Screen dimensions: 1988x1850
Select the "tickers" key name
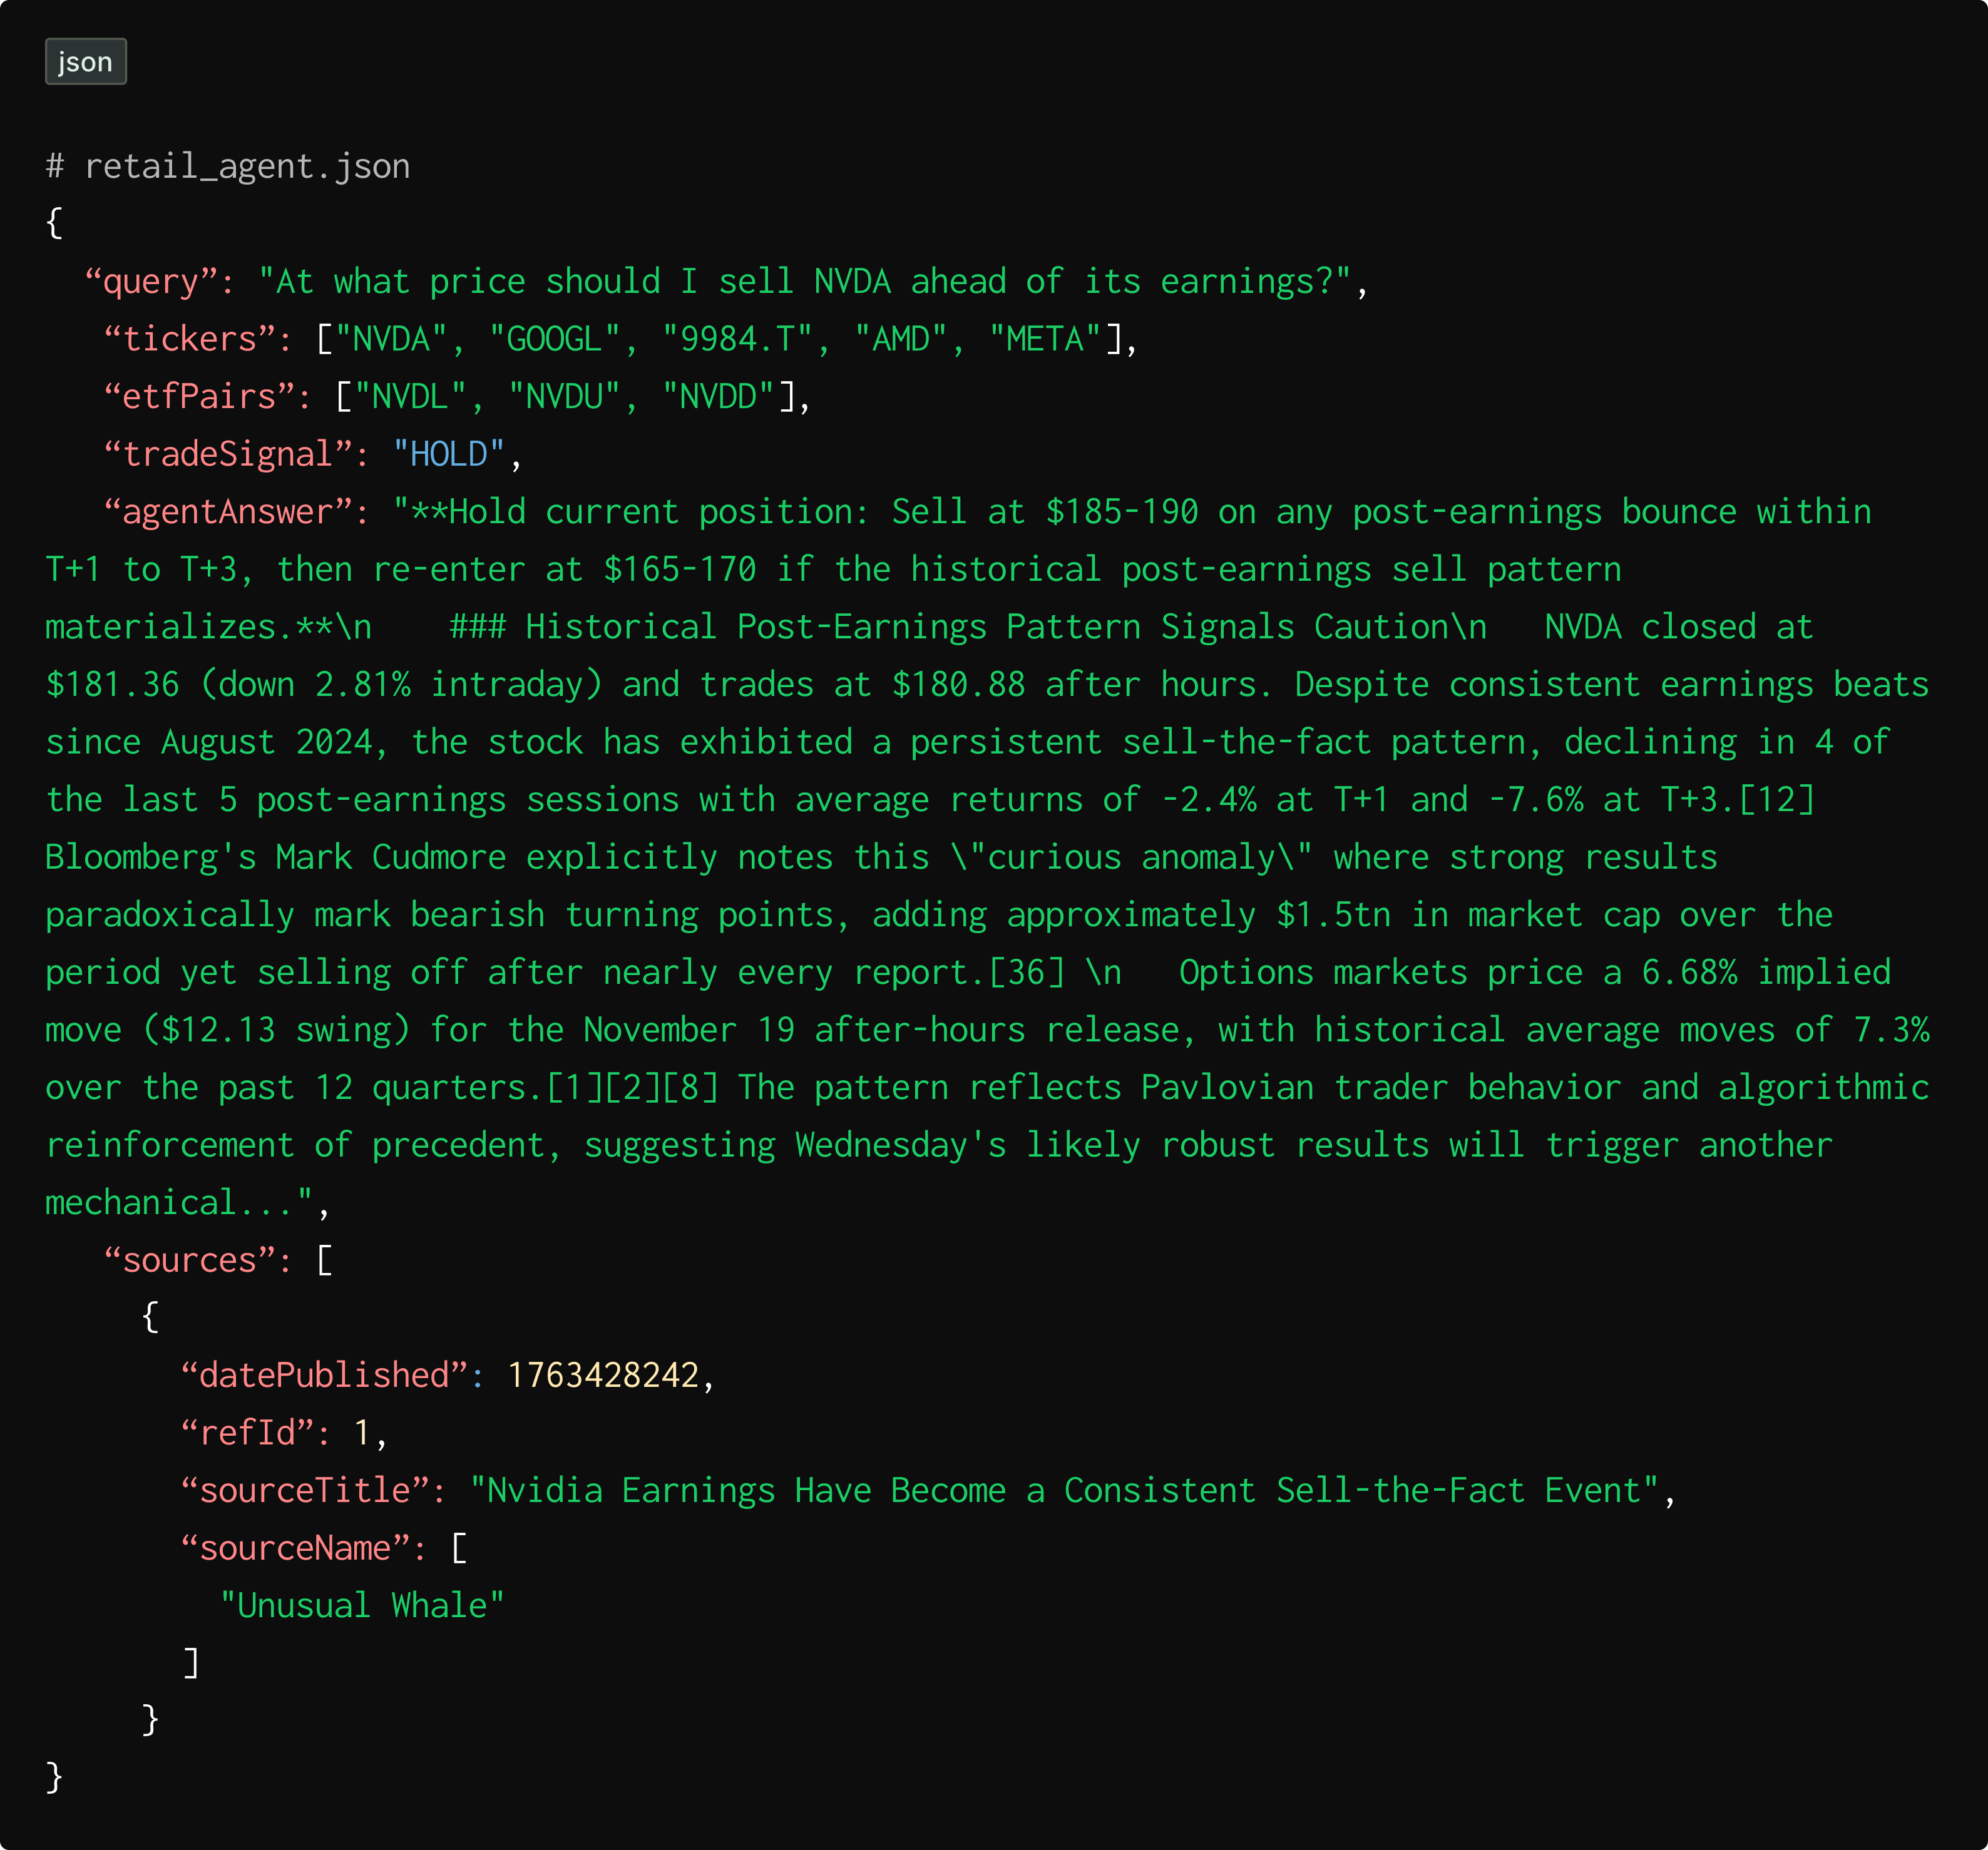190,339
